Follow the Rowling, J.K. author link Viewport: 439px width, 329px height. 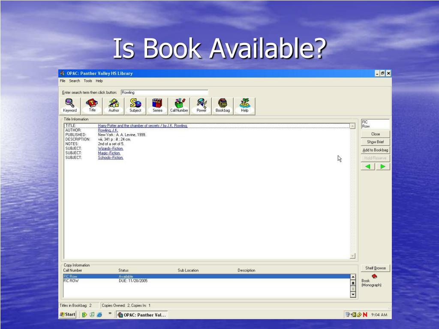(108, 130)
